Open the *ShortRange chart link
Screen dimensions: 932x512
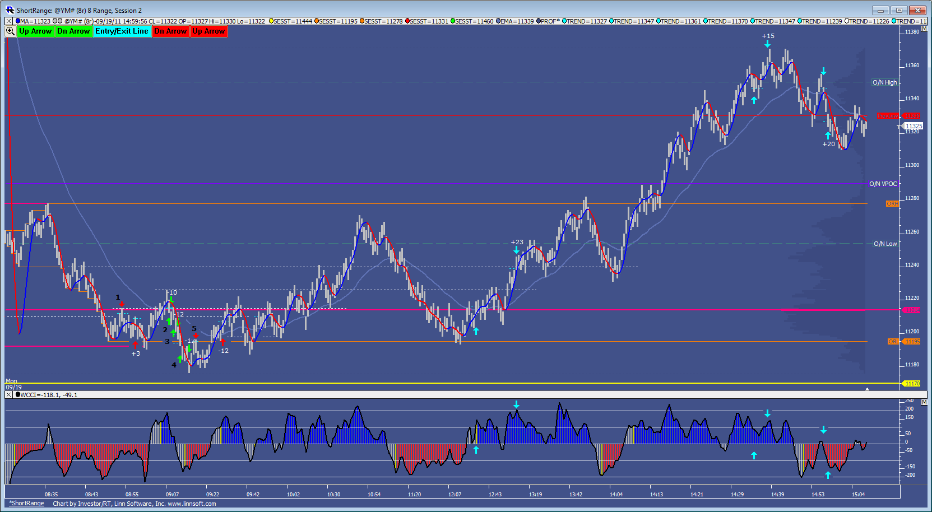[x=26, y=504]
